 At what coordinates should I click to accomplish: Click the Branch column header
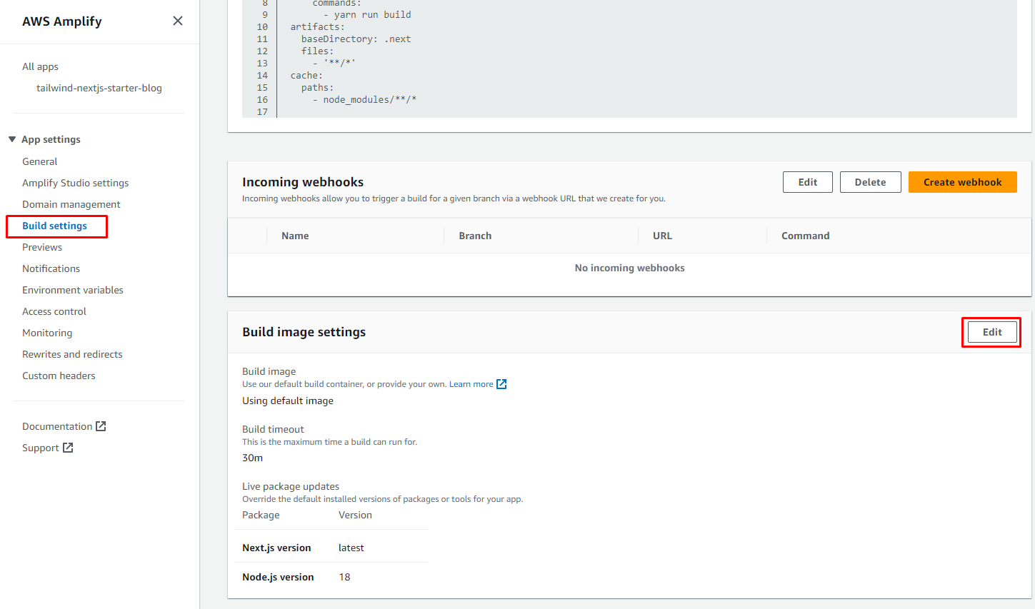coord(475,236)
